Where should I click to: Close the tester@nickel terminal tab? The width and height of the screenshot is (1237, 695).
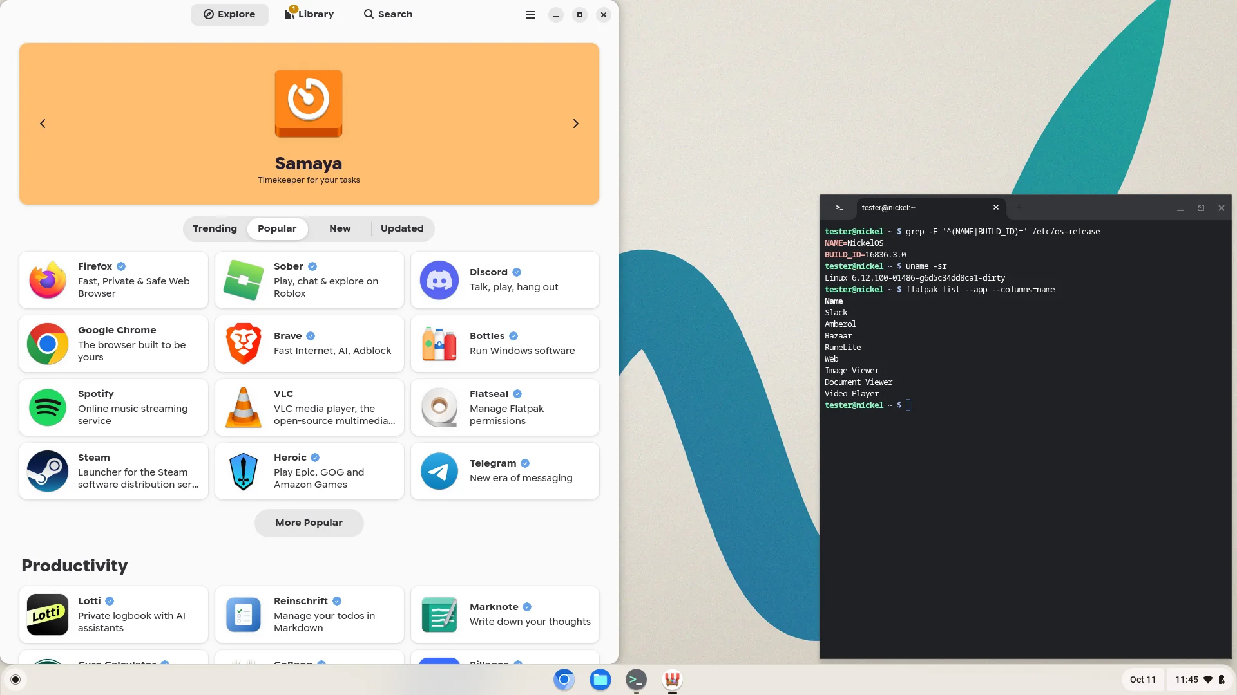[x=996, y=207]
